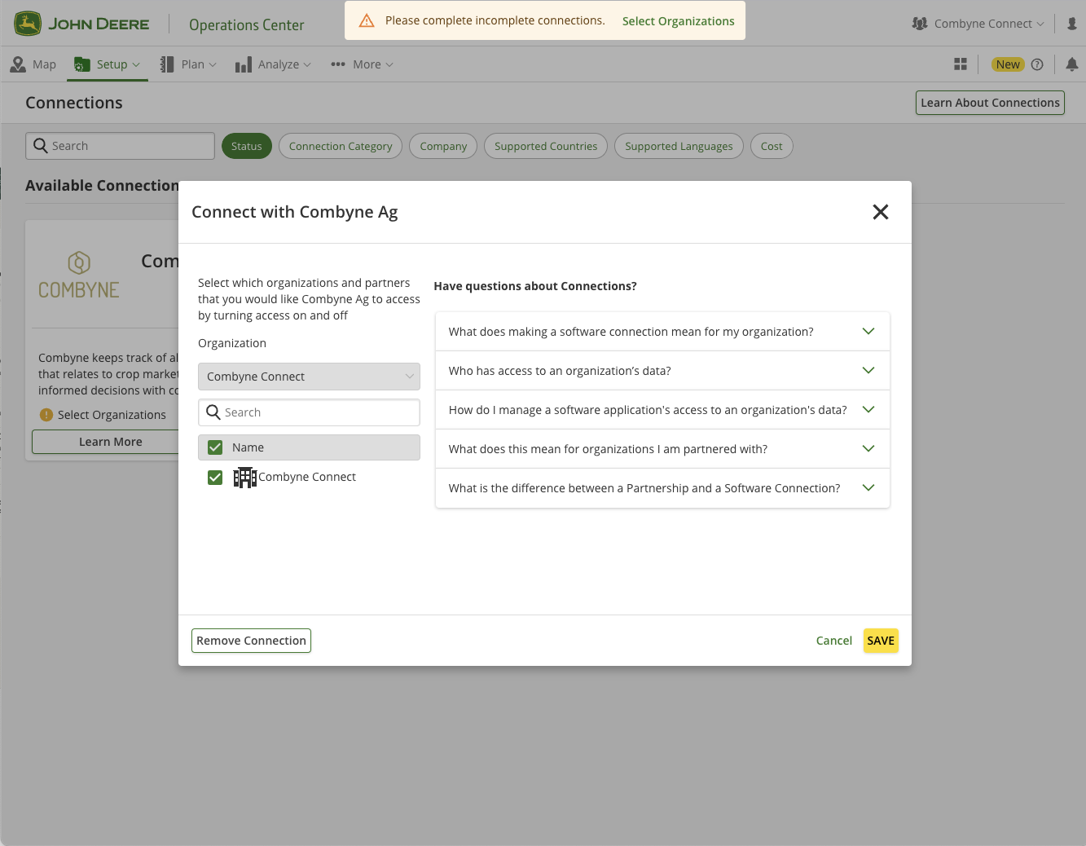The height and width of the screenshot is (846, 1086).
Task: Expand 'What does making a software connection mean'
Action: coord(662,332)
